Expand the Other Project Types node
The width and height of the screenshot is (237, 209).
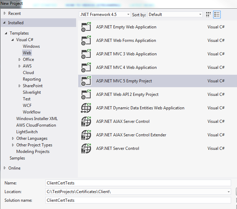(13, 145)
